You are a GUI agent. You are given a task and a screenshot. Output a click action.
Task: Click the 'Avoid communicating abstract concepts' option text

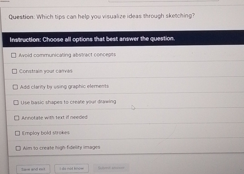(x=67, y=55)
